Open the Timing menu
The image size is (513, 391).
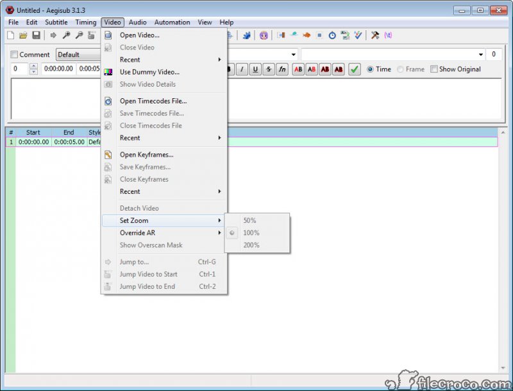click(x=86, y=22)
